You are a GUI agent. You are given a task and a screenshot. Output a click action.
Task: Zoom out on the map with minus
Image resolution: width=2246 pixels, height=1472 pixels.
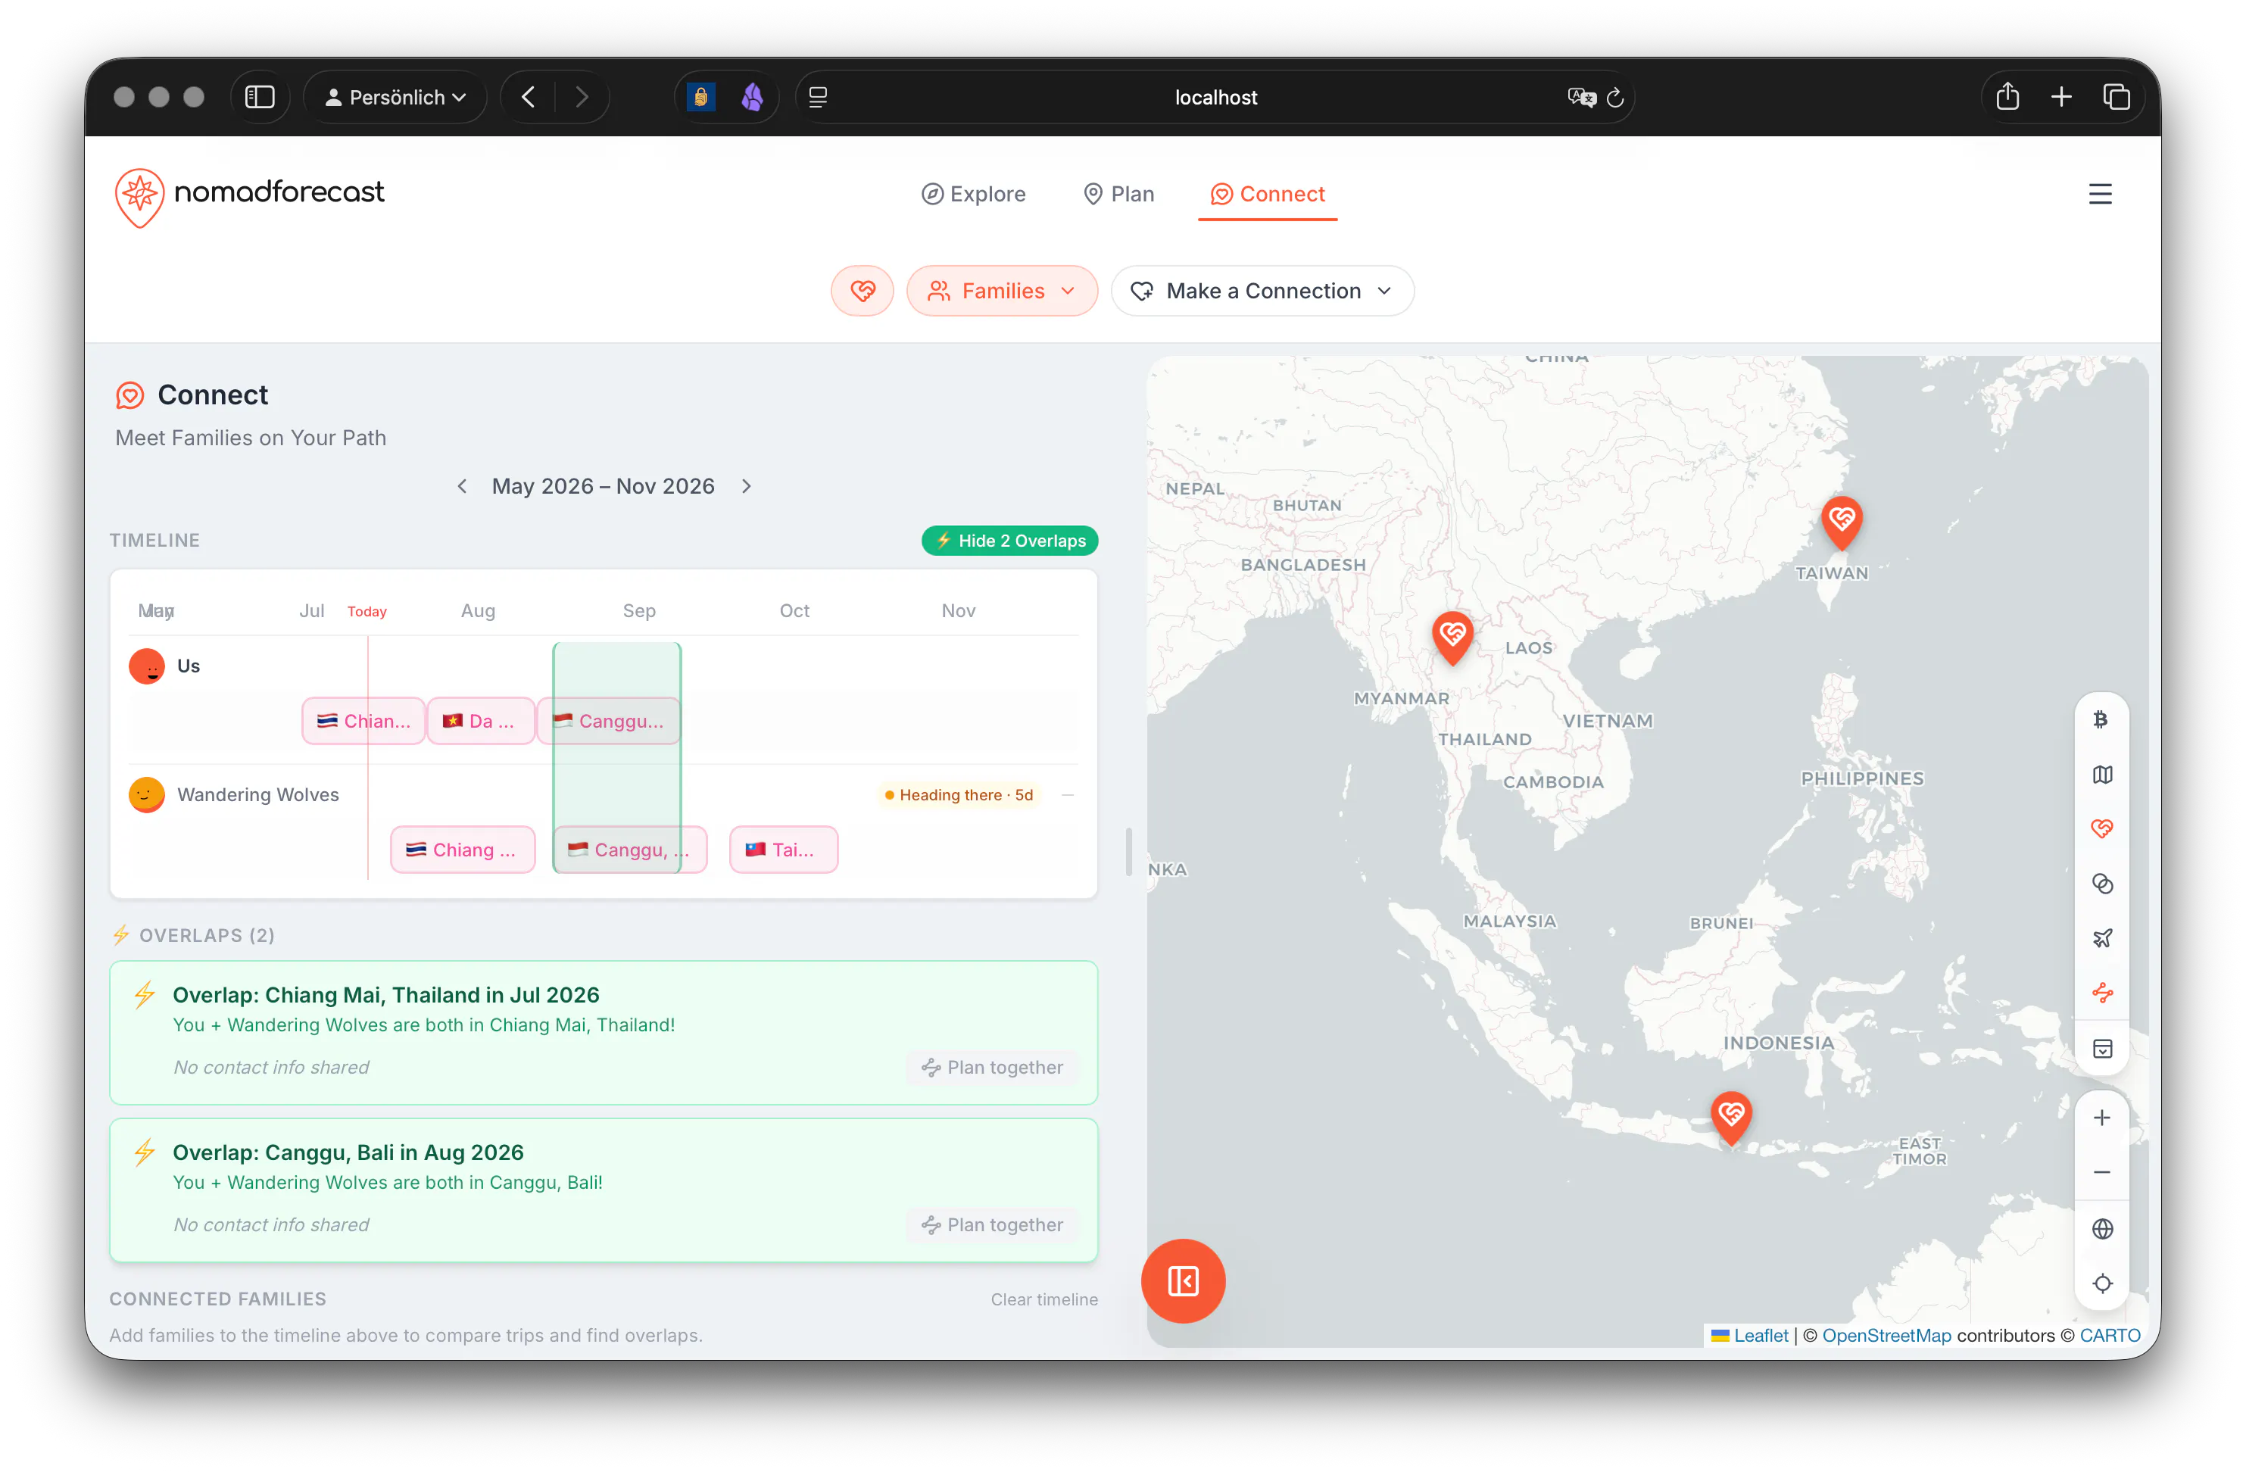[x=2101, y=1173]
